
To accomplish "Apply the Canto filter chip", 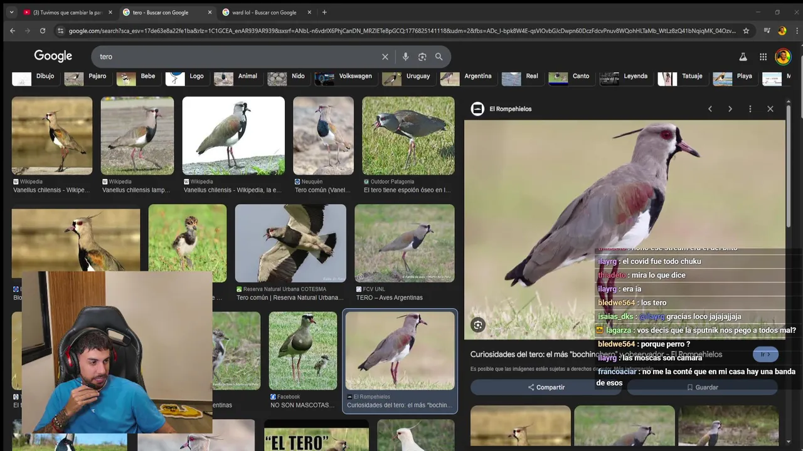I will pyautogui.click(x=570, y=77).
